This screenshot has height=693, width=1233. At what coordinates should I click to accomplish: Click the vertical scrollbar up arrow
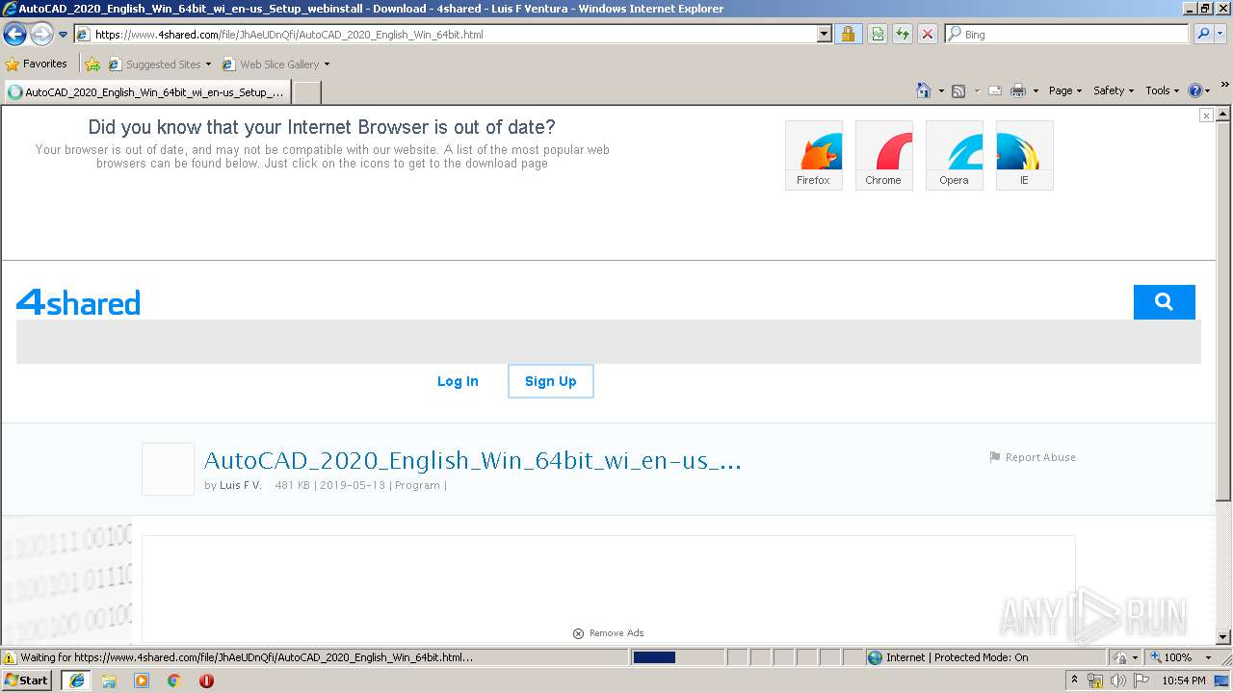pos(1223,114)
